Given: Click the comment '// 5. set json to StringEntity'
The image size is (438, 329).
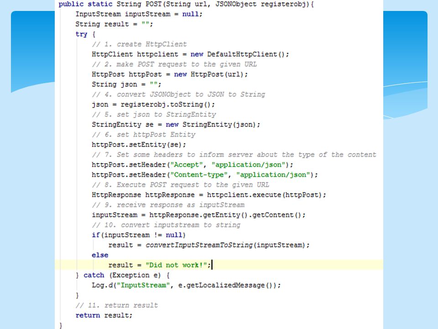Looking at the screenshot, I should (154, 114).
